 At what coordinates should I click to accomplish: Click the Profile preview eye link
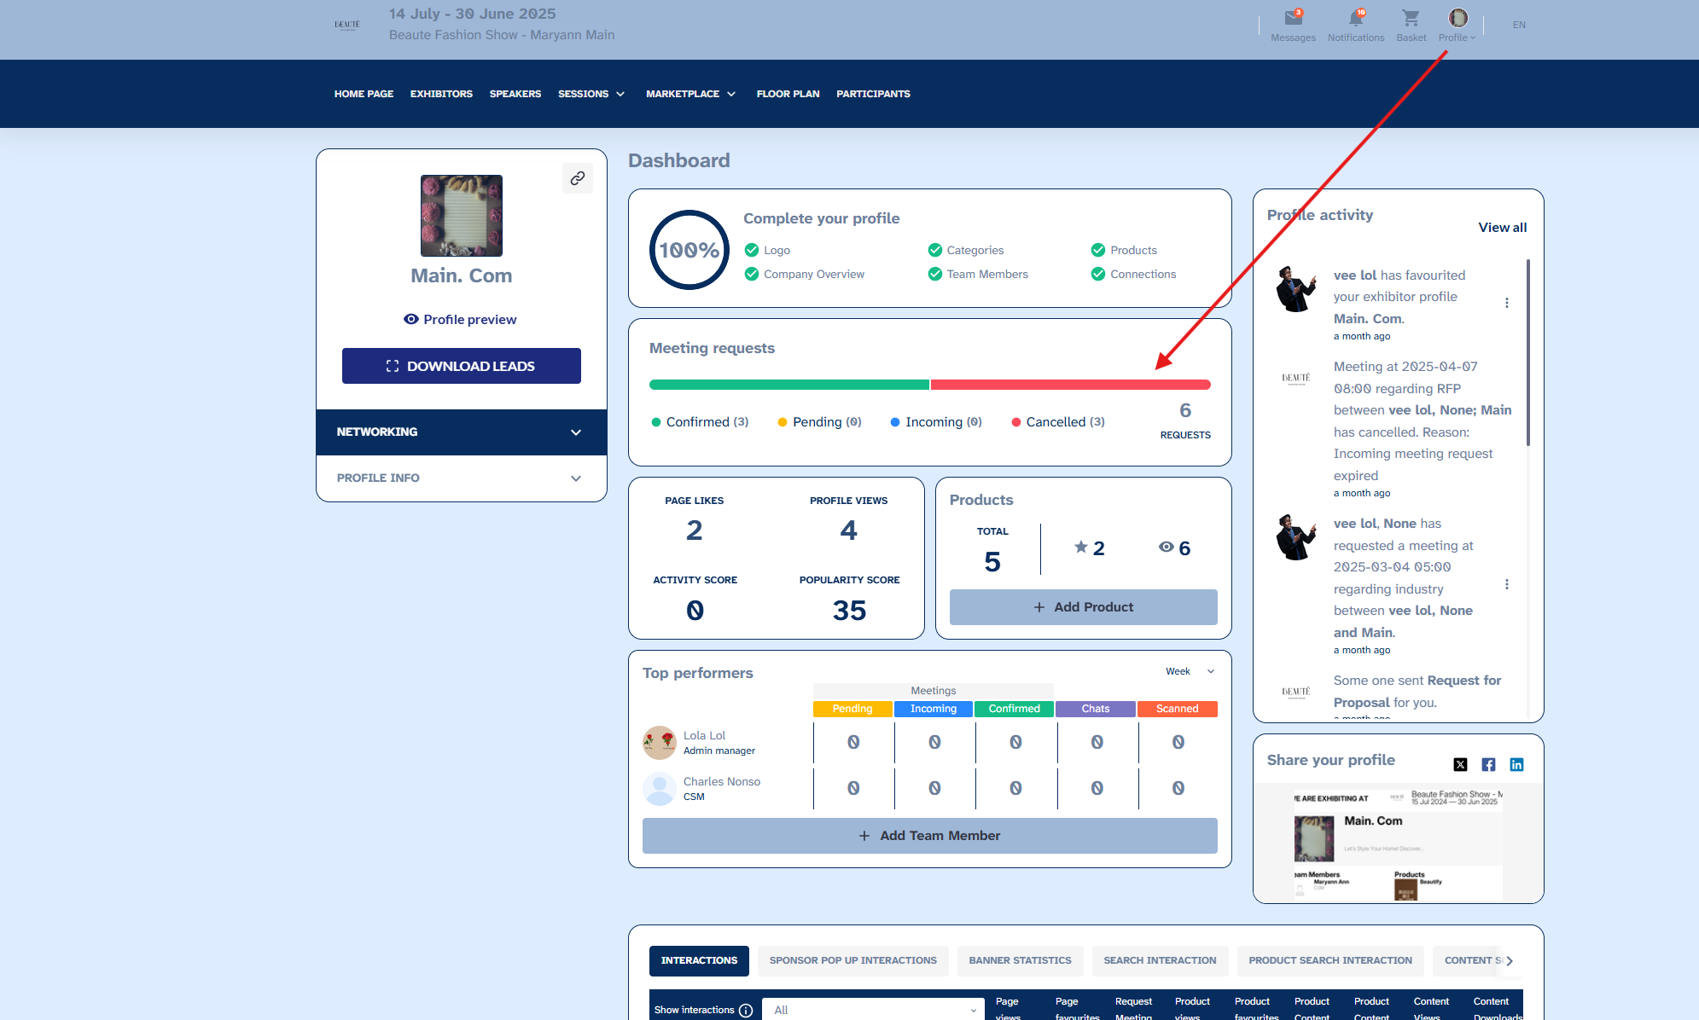point(461,319)
